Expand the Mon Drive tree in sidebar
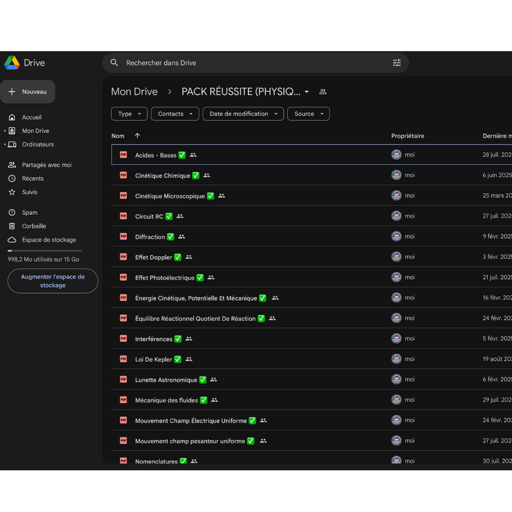 click(x=5, y=131)
